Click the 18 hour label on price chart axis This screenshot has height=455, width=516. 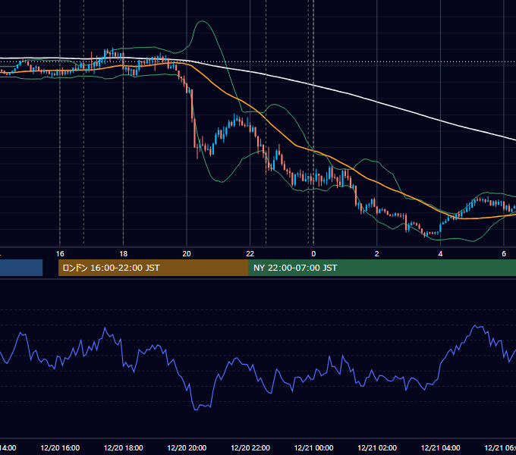point(124,254)
